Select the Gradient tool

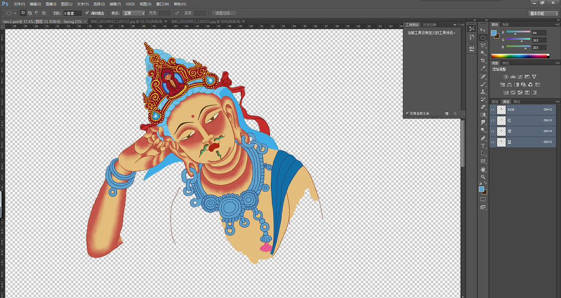[x=483, y=114]
